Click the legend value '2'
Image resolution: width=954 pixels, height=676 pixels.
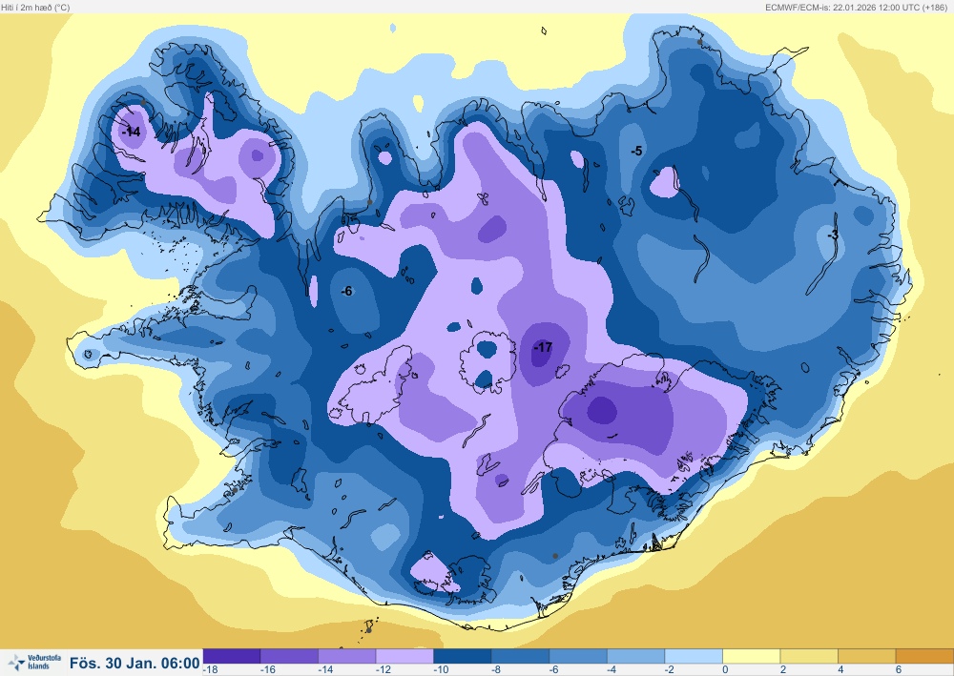click(x=783, y=670)
